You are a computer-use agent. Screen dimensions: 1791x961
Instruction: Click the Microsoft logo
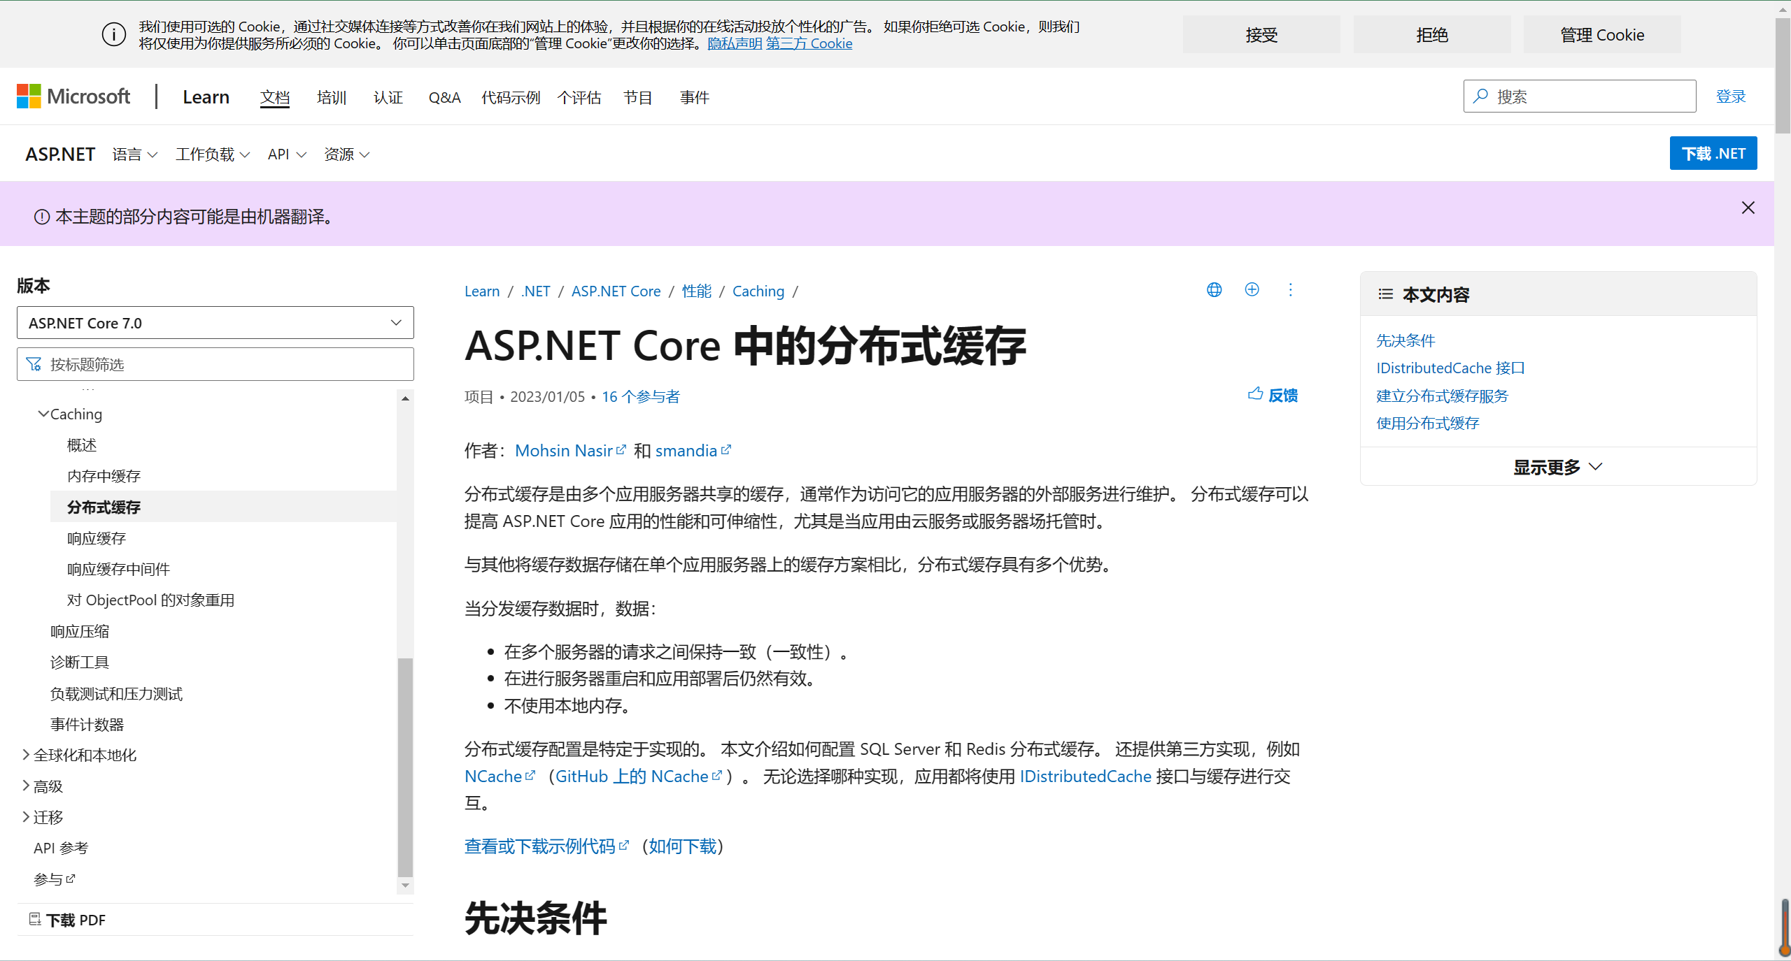click(73, 96)
